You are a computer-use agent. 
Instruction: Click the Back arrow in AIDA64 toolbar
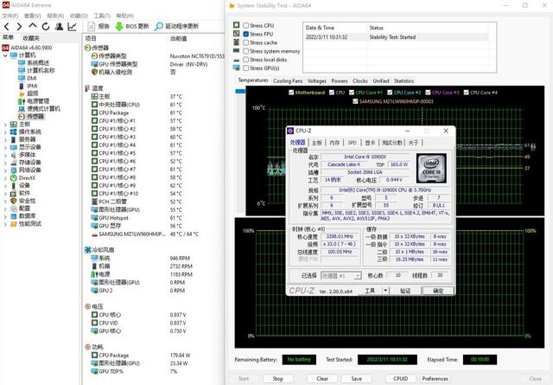(7, 27)
